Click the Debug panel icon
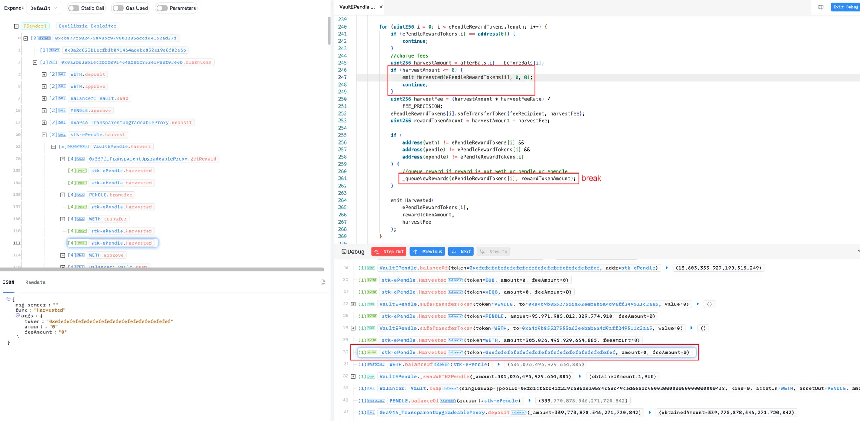 (344, 252)
